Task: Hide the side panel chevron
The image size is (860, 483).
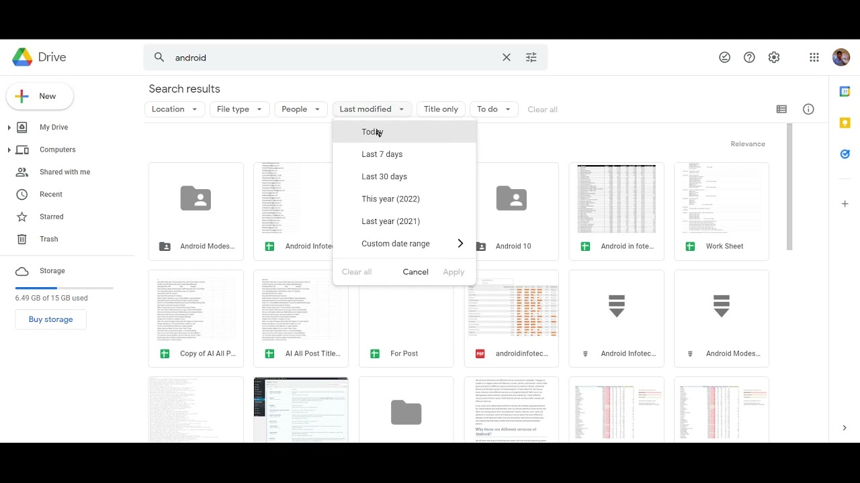Action: (x=845, y=428)
